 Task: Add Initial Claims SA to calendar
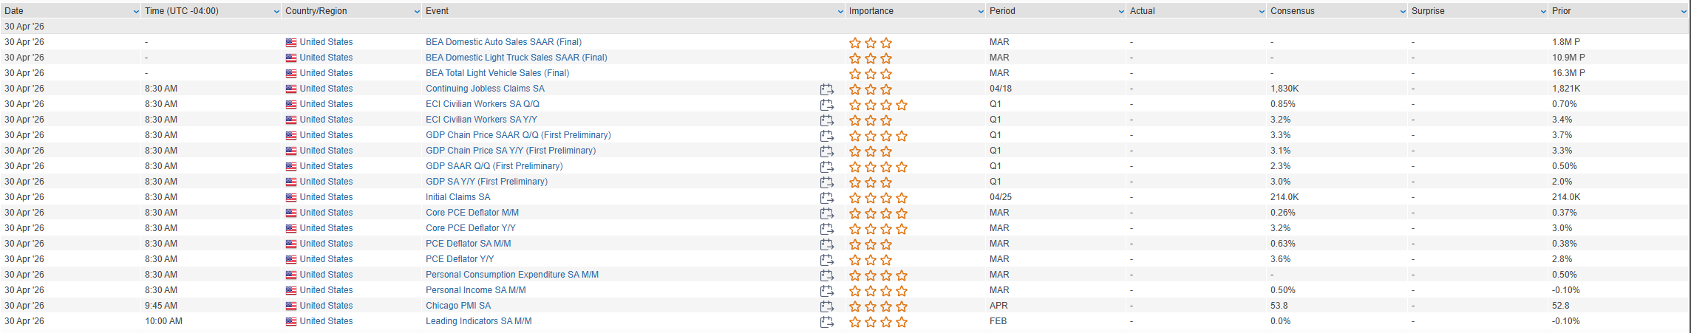[826, 198]
